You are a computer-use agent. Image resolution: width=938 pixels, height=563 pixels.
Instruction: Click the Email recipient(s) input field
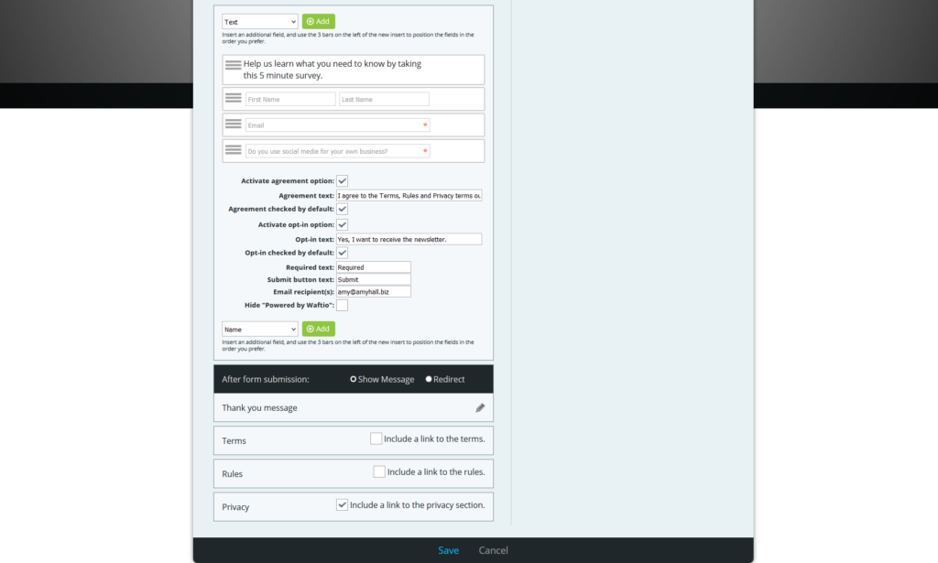click(x=373, y=291)
